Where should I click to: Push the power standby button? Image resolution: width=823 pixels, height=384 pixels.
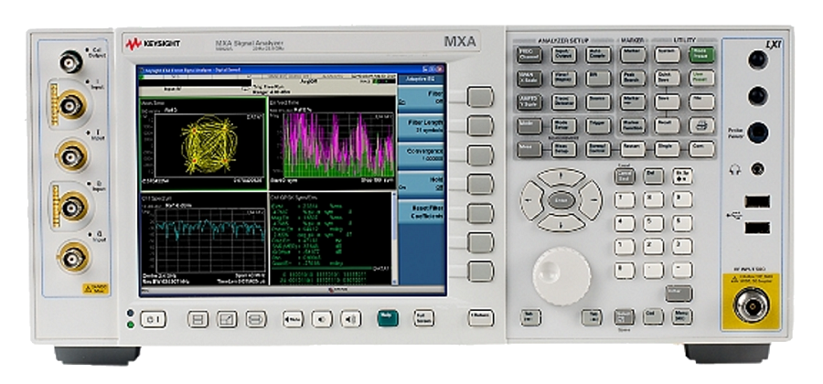tap(154, 319)
